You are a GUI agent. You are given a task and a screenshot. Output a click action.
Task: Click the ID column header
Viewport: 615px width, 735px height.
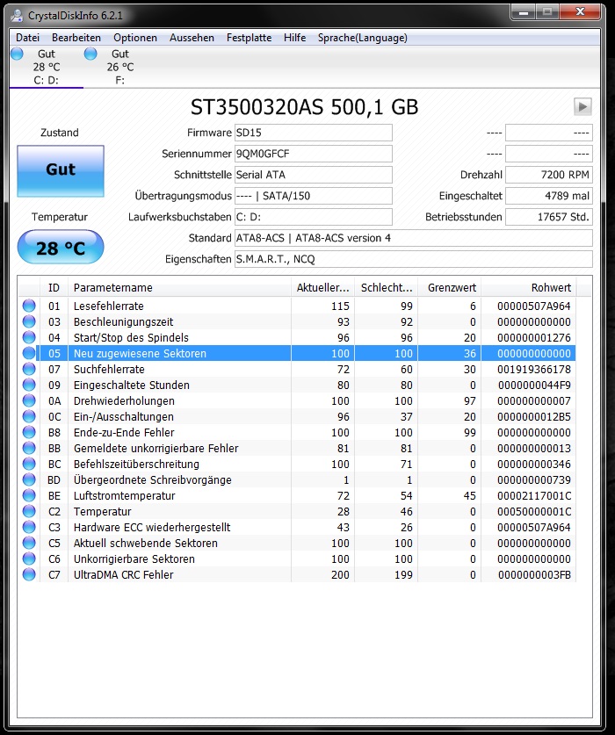tap(54, 288)
